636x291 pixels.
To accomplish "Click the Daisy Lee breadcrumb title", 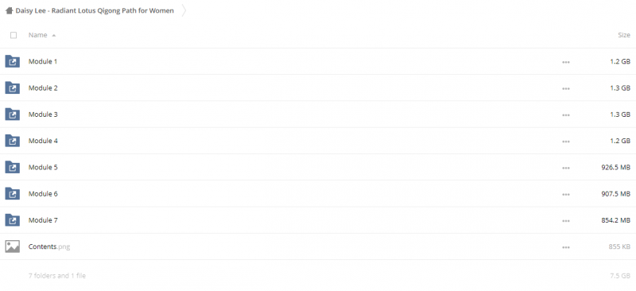I will [x=95, y=10].
